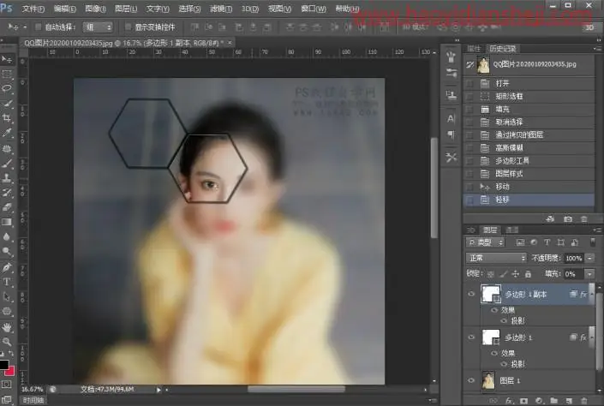
Task: Click the 3D workspace button in options bar
Action: point(589,27)
